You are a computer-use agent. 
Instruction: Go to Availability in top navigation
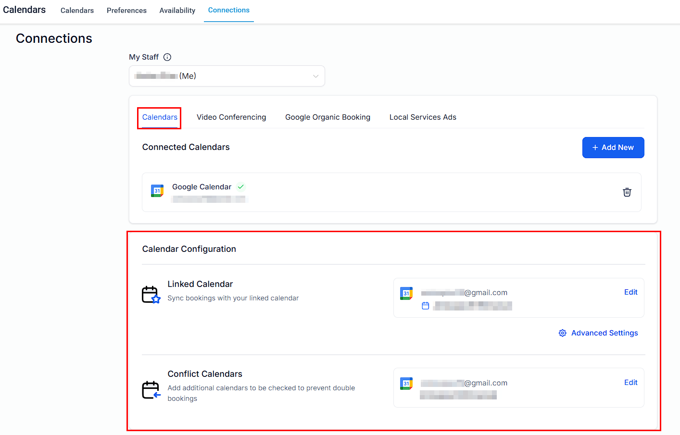[177, 11]
